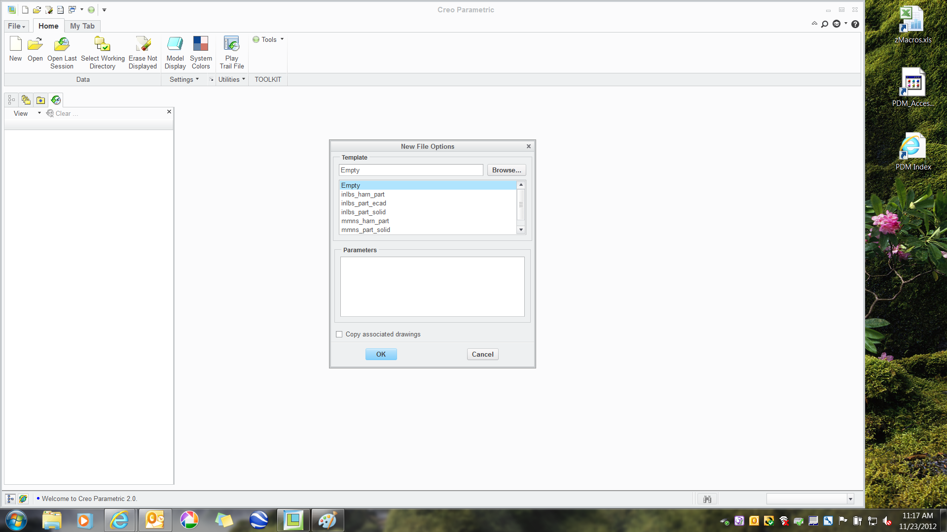Click OK in New File Options
Image resolution: width=947 pixels, height=532 pixels.
coord(381,354)
